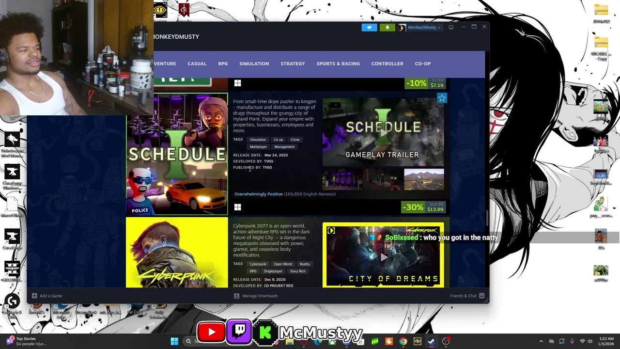Click the -10% $7.19 price button
Screen dimensions: 620x349
click(425, 83)
